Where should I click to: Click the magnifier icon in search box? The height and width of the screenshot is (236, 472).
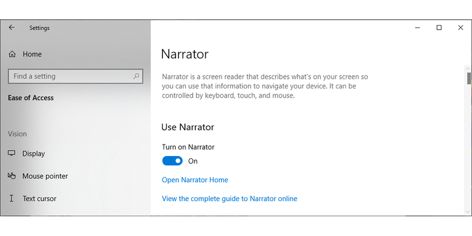pos(136,76)
